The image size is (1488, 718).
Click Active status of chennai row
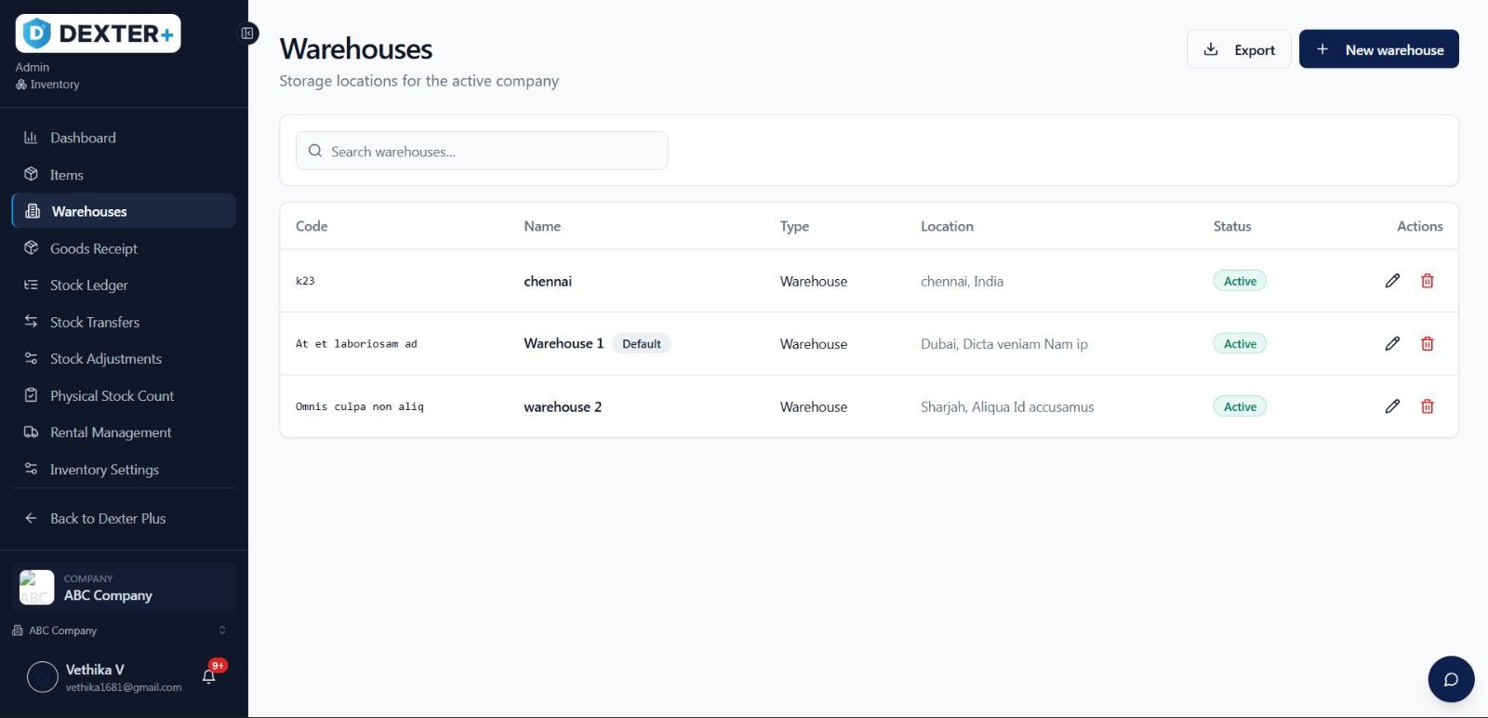[x=1240, y=281]
